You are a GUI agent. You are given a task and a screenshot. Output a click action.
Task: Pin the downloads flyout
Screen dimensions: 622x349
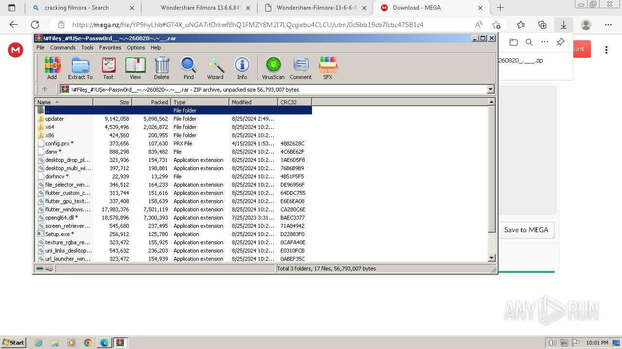tap(560, 42)
